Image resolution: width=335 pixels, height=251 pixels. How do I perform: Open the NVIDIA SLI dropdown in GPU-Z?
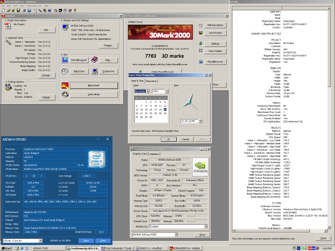click(x=206, y=226)
